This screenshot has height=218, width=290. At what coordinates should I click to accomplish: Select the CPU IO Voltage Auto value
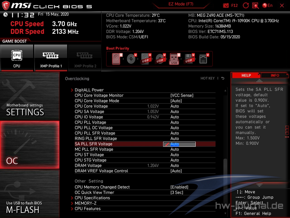pos(175,117)
